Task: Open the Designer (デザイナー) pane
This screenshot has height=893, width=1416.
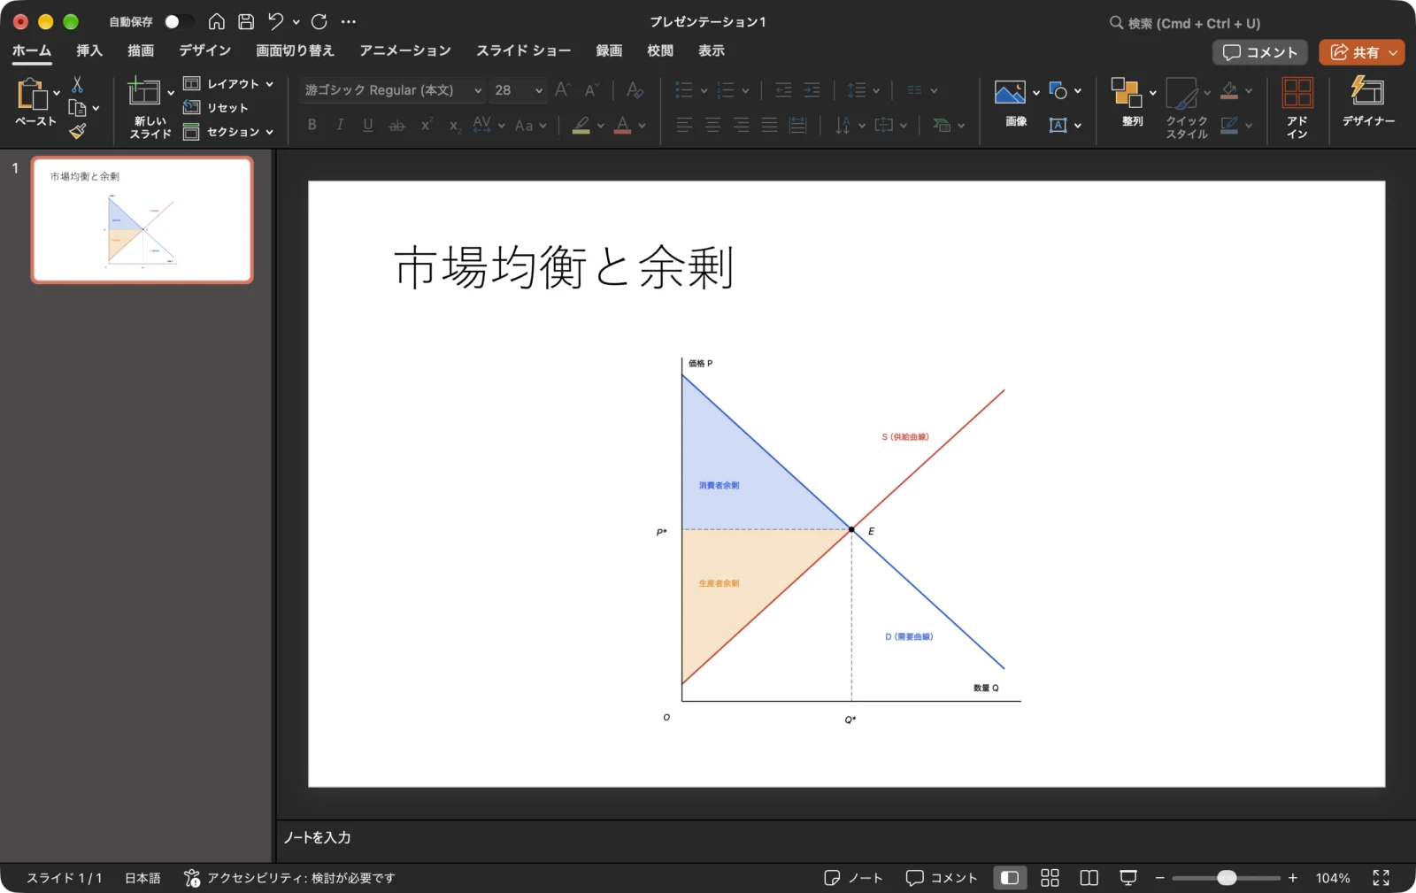Action: tap(1367, 92)
